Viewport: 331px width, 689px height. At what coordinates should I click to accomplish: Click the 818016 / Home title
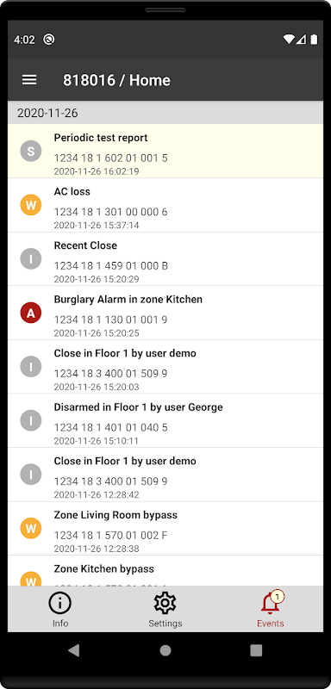116,80
